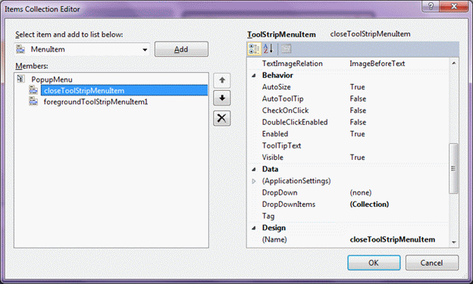Click the (Name) closeToolStripMenuItem value
The image size is (473, 284).
pos(392,239)
